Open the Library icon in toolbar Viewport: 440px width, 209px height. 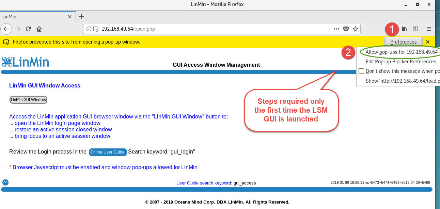click(x=405, y=29)
